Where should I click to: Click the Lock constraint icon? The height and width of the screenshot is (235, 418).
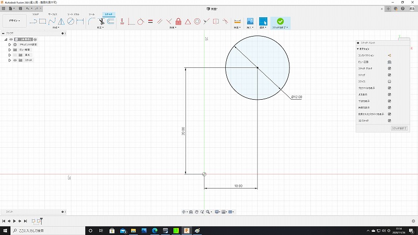[178, 21]
